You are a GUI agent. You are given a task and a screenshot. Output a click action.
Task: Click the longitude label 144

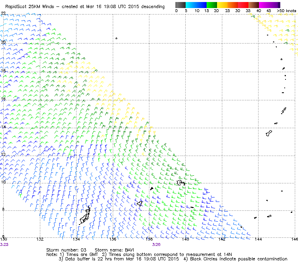point(258,239)
